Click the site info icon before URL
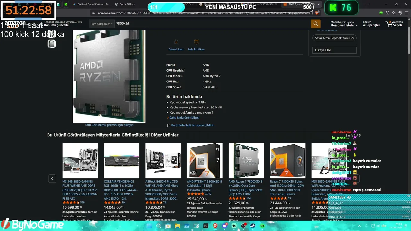 [93, 13]
